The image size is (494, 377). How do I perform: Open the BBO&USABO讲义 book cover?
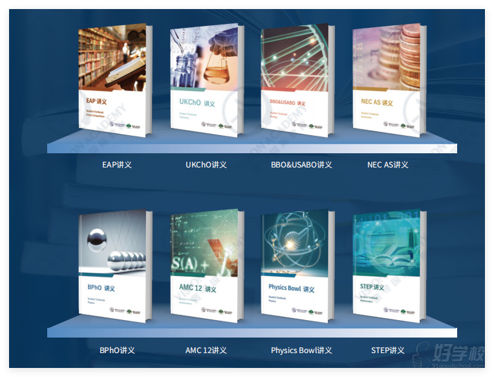click(297, 80)
